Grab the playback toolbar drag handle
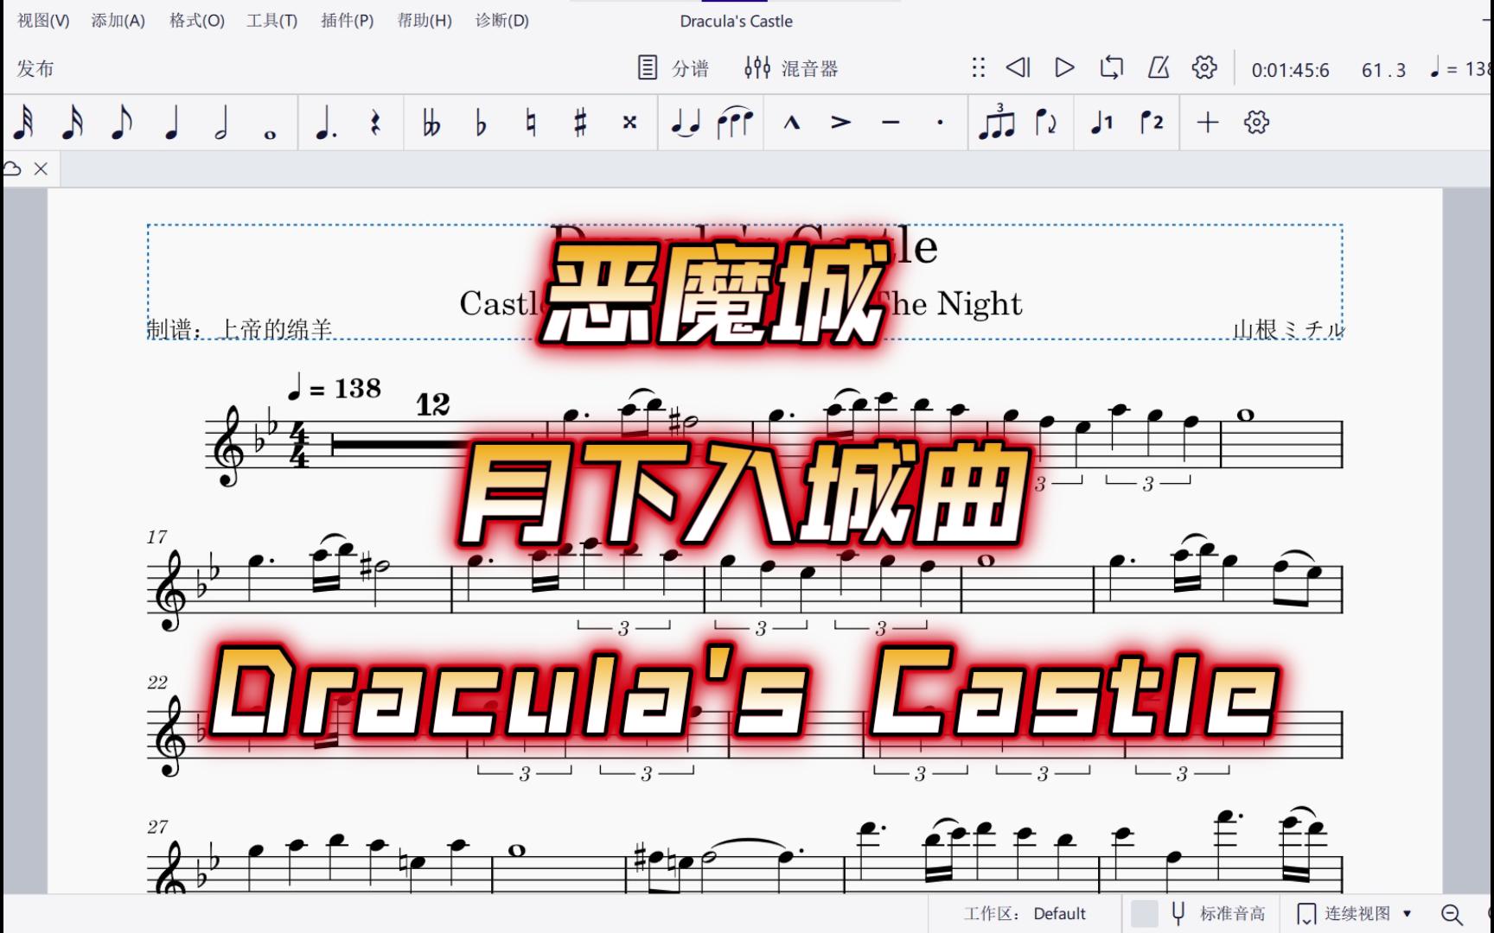This screenshot has width=1494, height=933. (x=978, y=68)
